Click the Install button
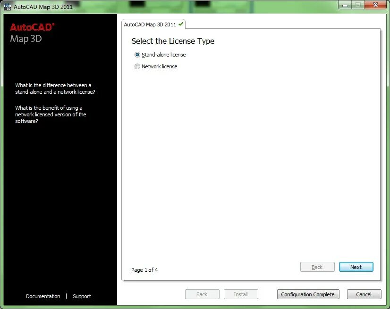The height and width of the screenshot is (309, 390). click(x=241, y=294)
